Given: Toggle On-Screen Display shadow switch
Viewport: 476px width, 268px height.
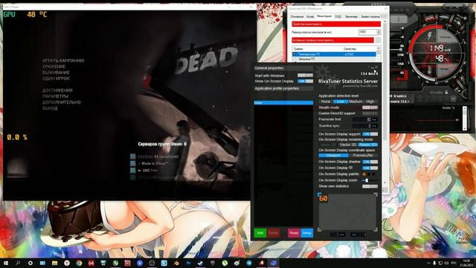Looking at the screenshot, I should [370, 162].
